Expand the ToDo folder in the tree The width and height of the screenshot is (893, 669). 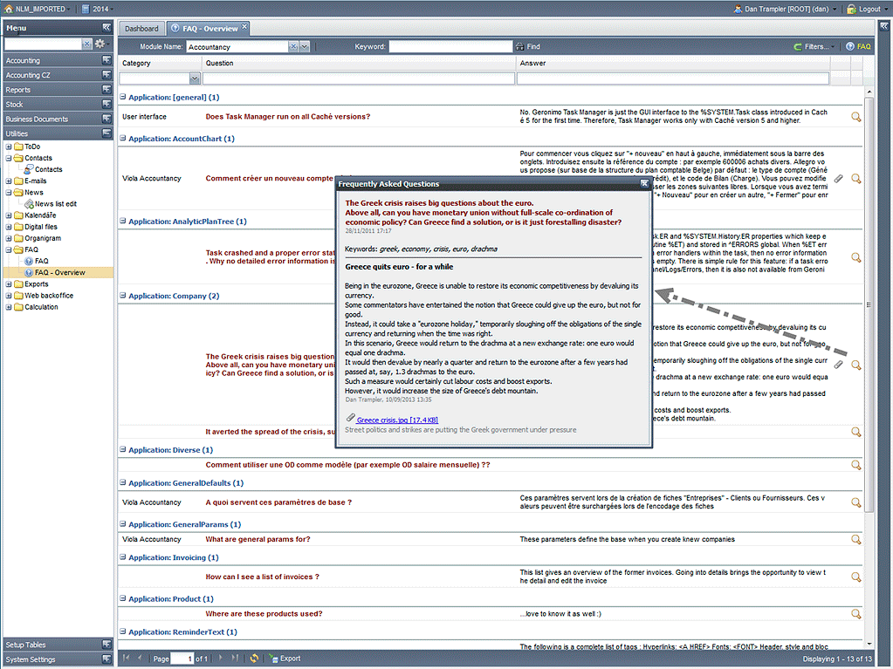coord(9,147)
